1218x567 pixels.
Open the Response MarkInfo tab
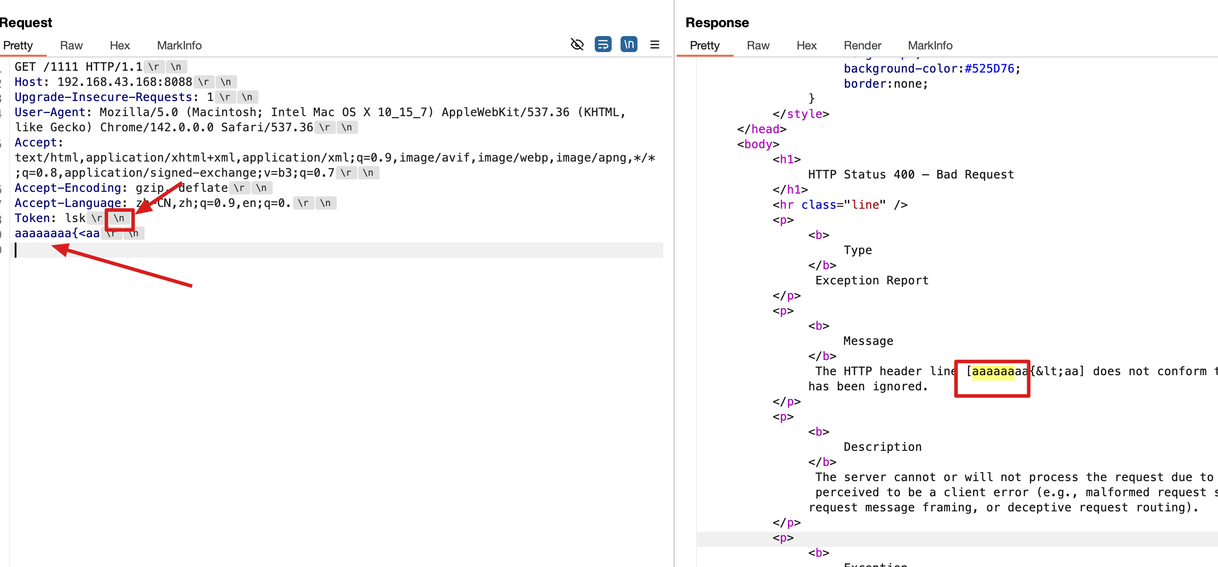[930, 45]
